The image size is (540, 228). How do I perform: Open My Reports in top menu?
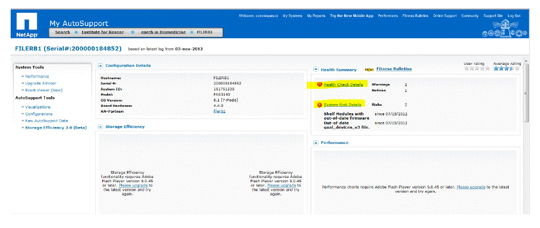316,16
